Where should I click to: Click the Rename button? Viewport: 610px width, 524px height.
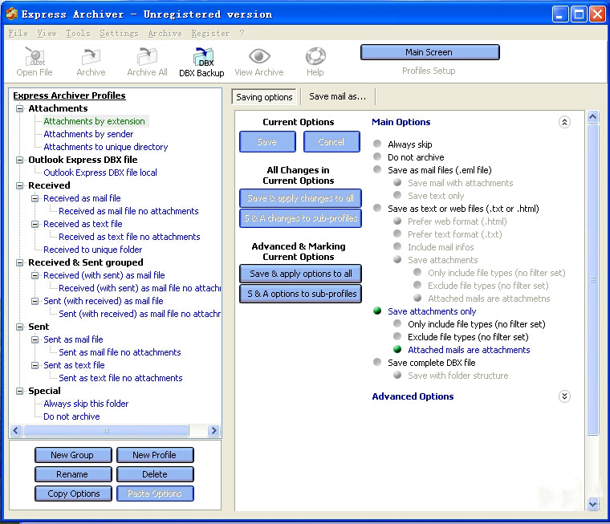(x=73, y=474)
